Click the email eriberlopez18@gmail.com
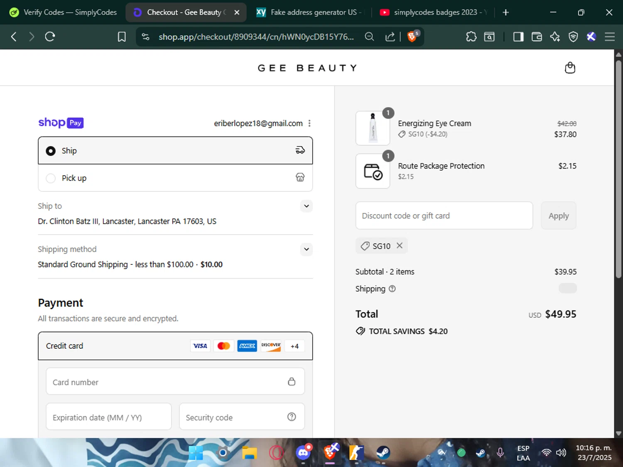Screen dimensions: 623x467 (x=258, y=123)
